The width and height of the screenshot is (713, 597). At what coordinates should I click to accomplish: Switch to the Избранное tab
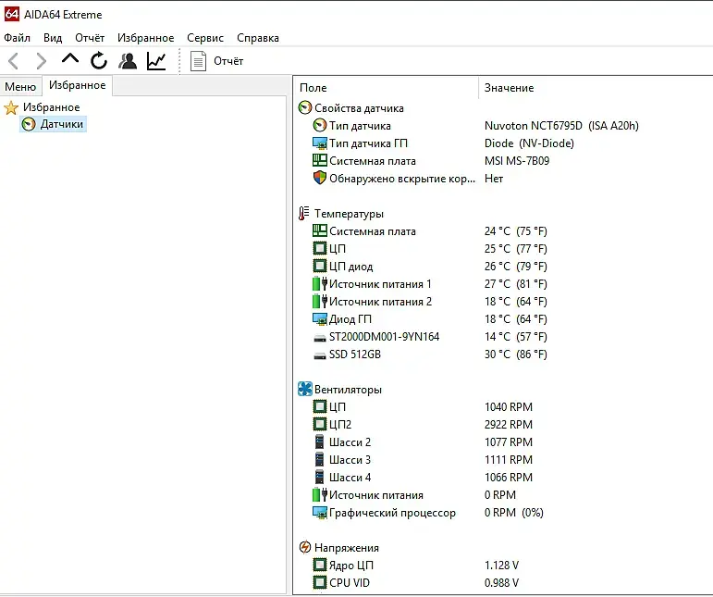pos(78,85)
